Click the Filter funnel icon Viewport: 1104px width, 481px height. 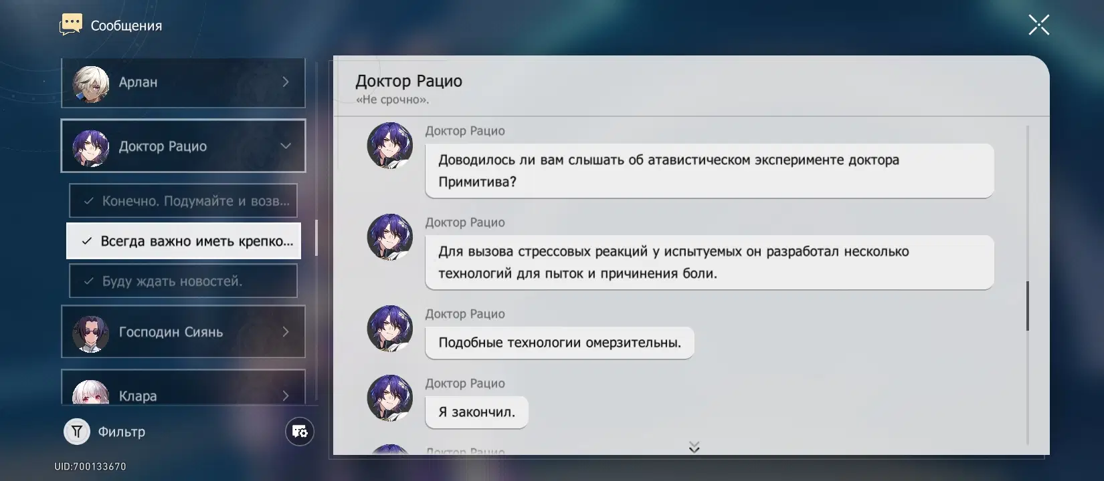pos(77,432)
